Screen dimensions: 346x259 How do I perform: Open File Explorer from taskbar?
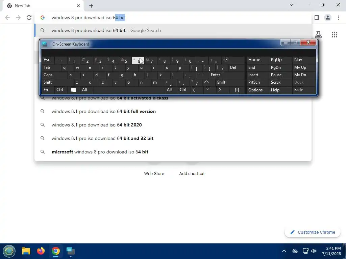[26, 251]
